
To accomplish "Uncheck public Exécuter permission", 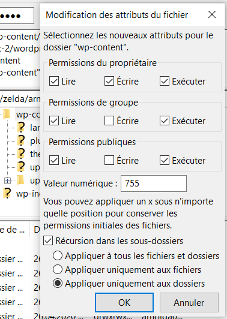I will point(165,160).
